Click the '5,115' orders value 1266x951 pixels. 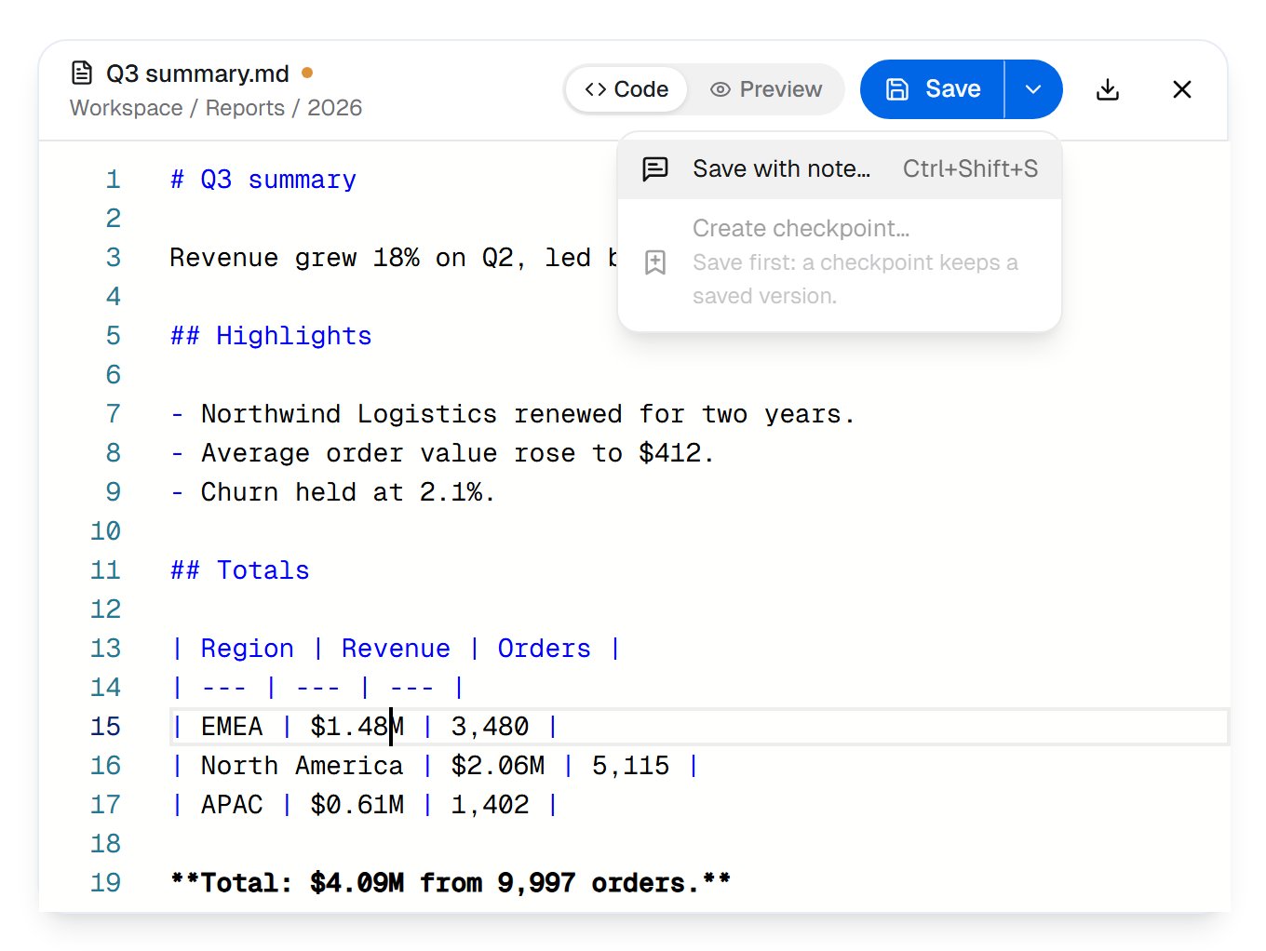pyautogui.click(x=630, y=766)
